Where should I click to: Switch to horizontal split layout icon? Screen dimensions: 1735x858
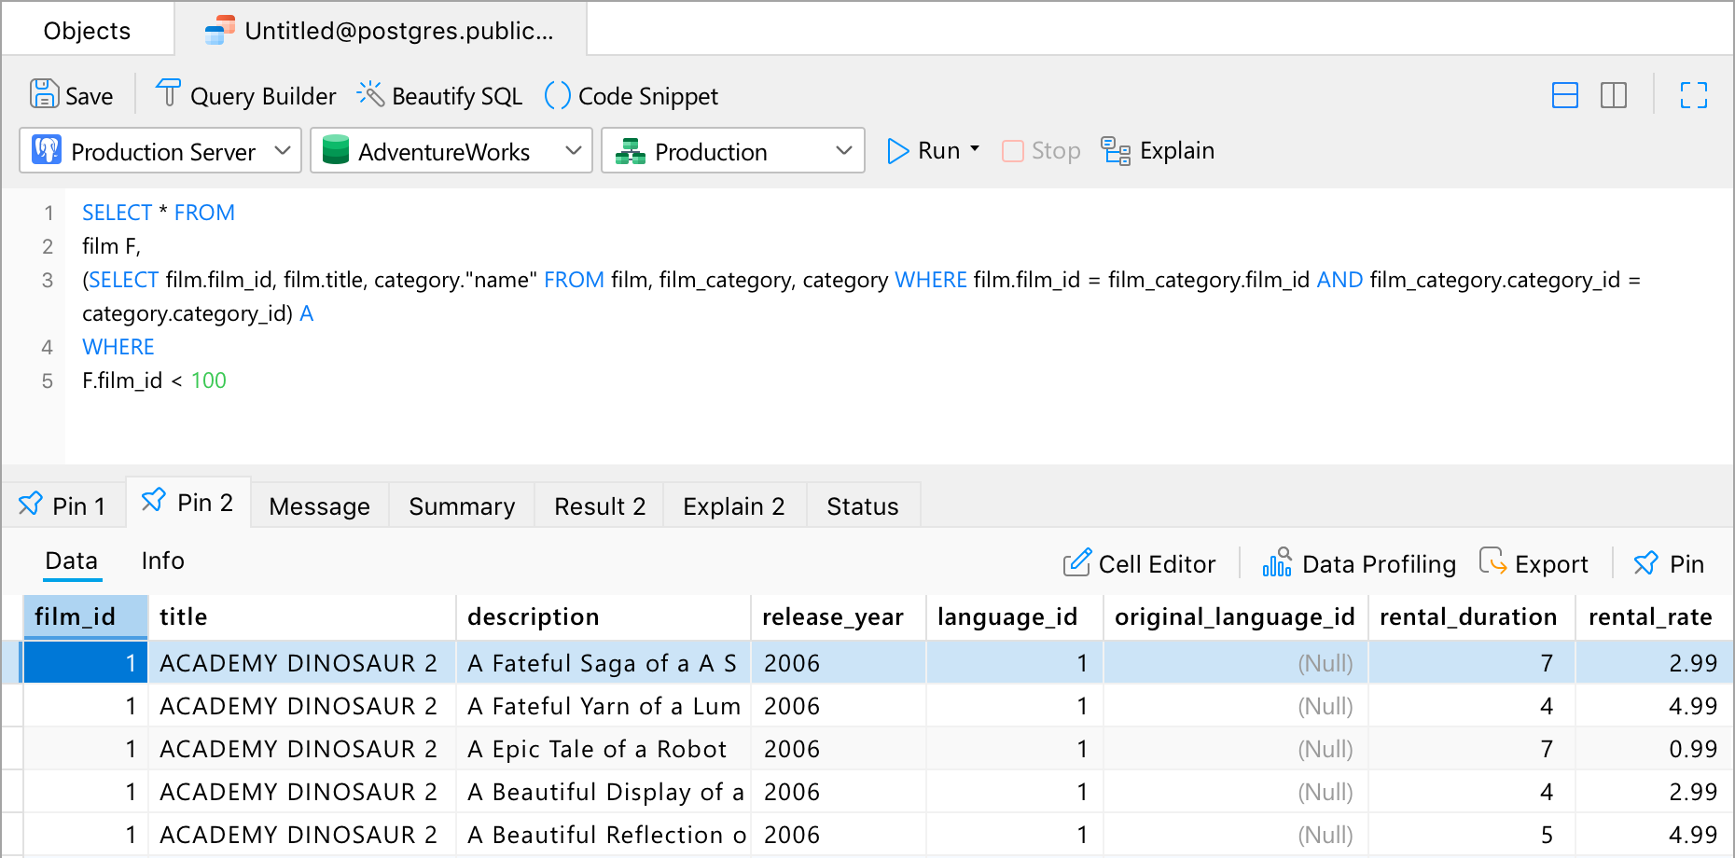[x=1565, y=95]
